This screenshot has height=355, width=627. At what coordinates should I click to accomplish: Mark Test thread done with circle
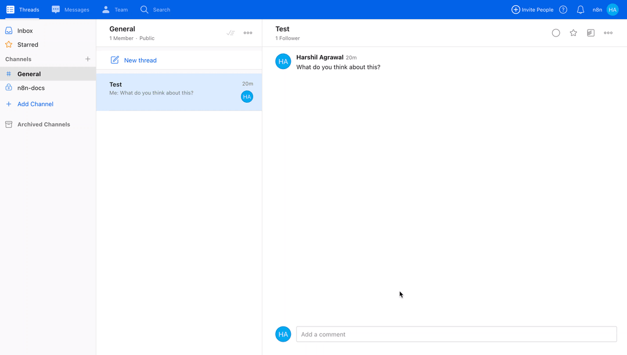(x=556, y=33)
